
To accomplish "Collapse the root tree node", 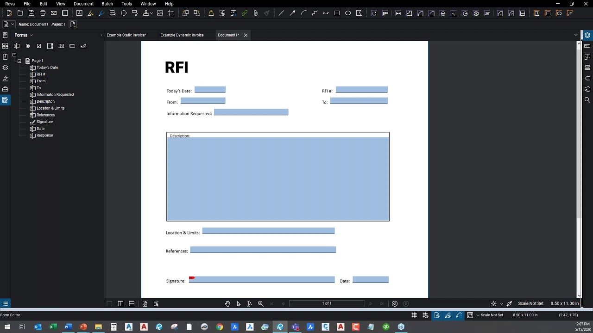I will [x=14, y=55].
